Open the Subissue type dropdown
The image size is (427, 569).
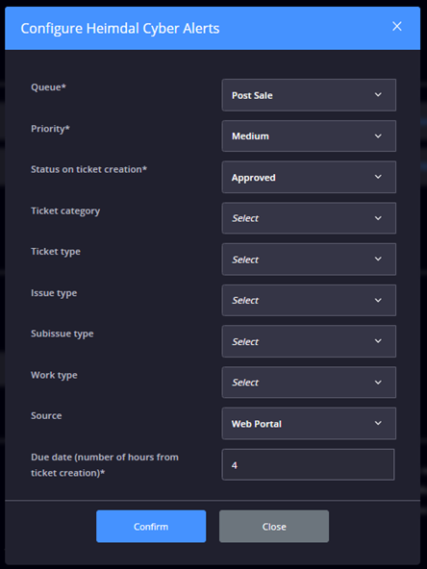309,341
